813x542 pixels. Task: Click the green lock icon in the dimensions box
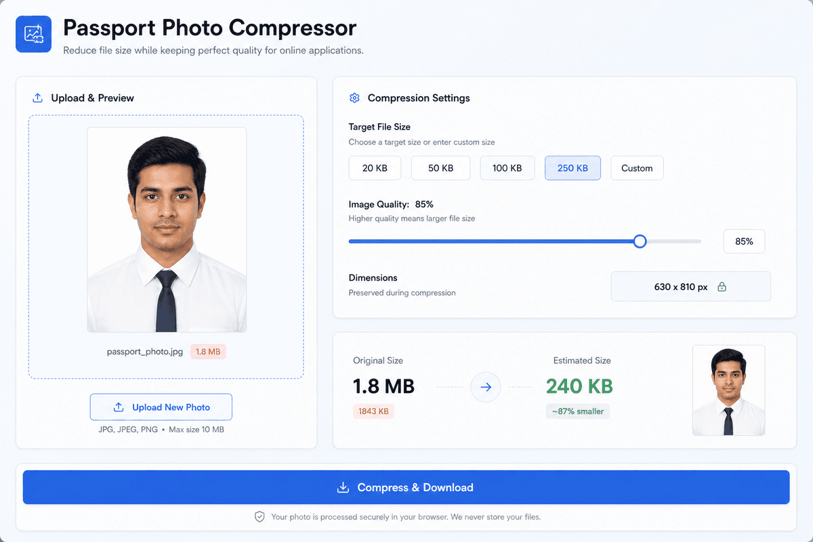pos(722,287)
